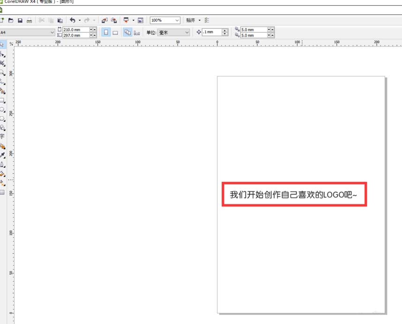Select the Ellipse tool
402x324 pixels.
[x=3, y=108]
